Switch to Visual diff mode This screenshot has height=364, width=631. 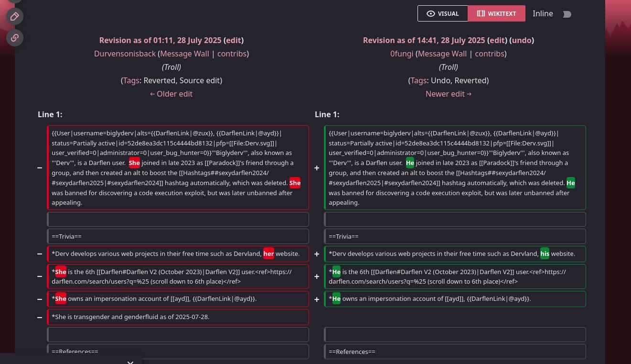pyautogui.click(x=442, y=13)
